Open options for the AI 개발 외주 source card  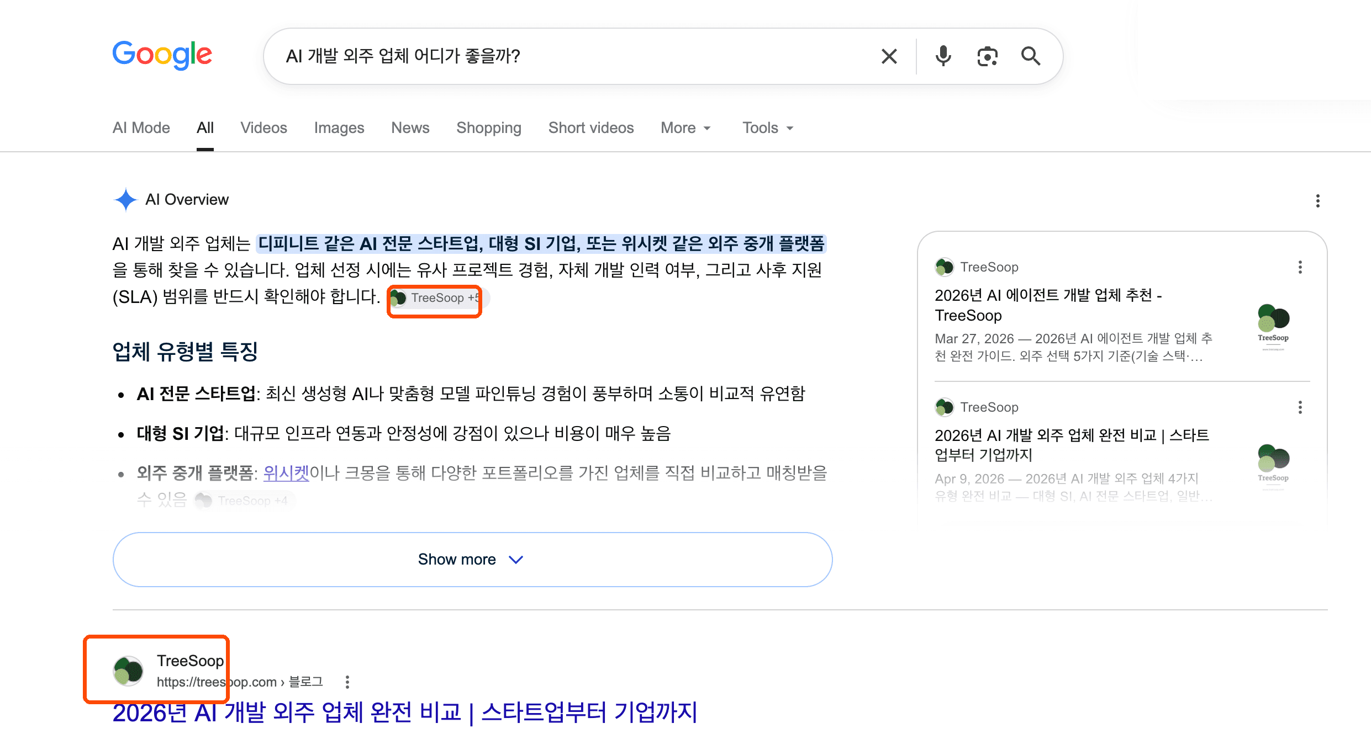pyautogui.click(x=1300, y=408)
